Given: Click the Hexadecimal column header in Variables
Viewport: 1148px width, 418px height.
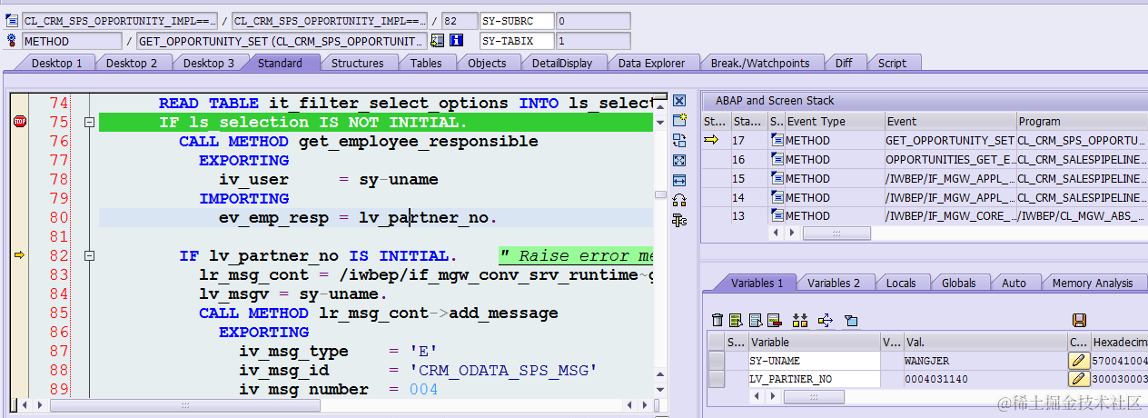Looking at the screenshot, I should point(1119,343).
